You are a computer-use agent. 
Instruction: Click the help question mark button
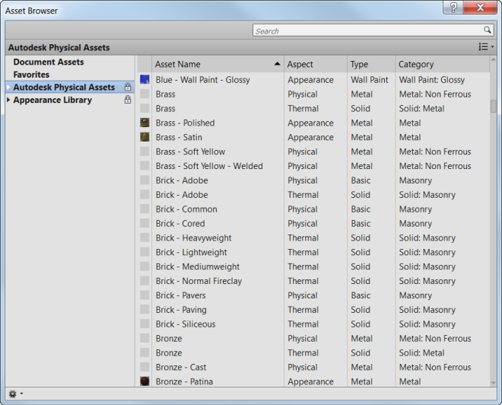click(453, 8)
